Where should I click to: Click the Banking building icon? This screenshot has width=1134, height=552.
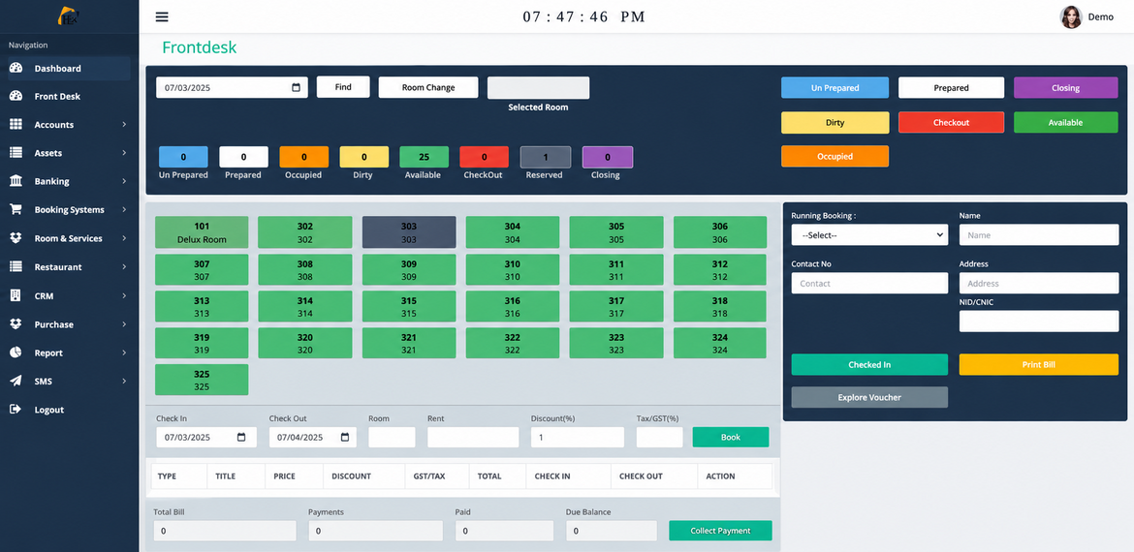coord(16,181)
